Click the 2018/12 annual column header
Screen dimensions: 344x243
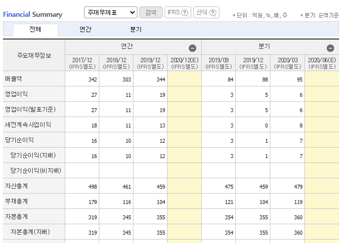click(116, 63)
